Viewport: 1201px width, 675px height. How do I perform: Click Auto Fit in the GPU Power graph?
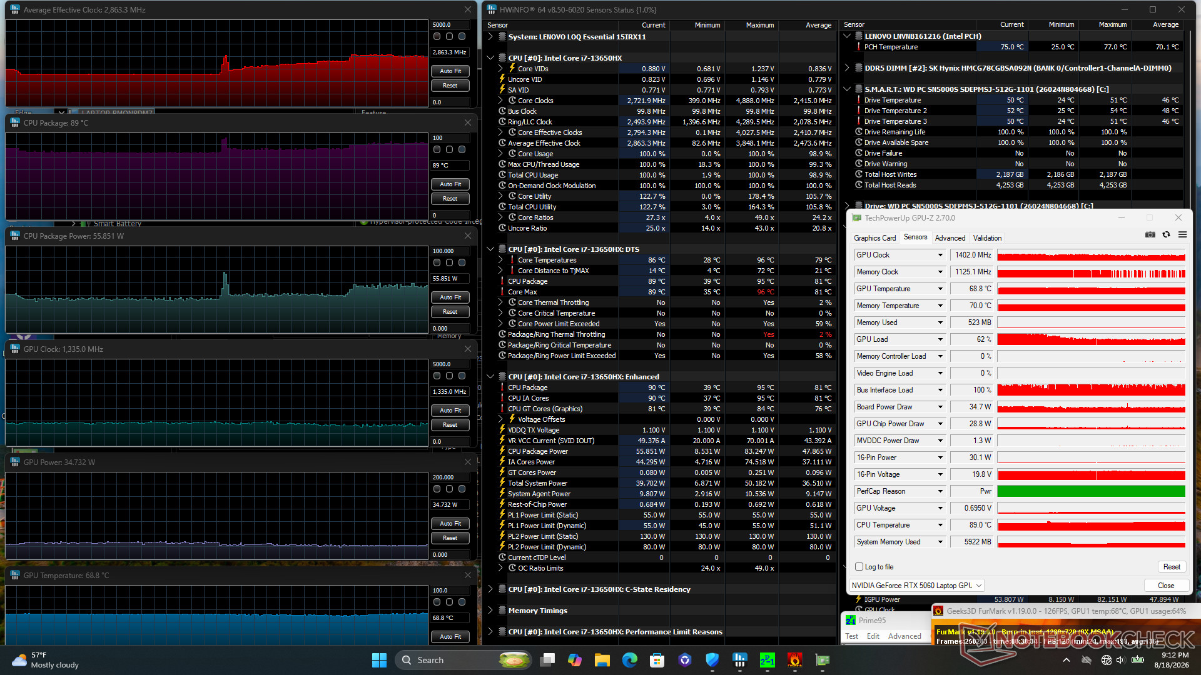tap(450, 524)
